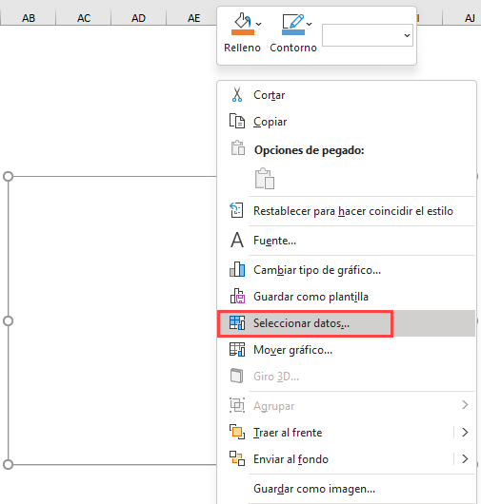Click the Contorno label in mini toolbar
The height and width of the screenshot is (504, 481).
(293, 48)
